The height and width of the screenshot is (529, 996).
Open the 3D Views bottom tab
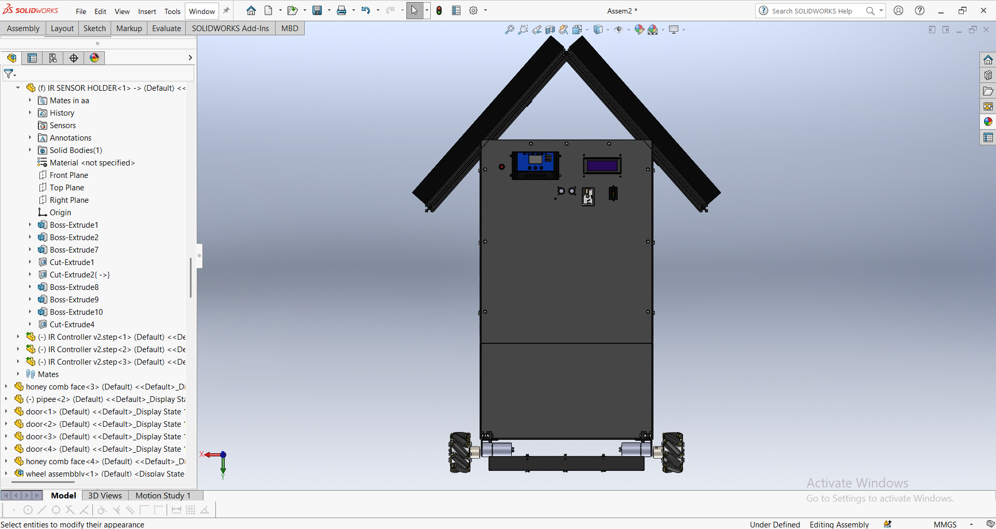[x=105, y=495]
